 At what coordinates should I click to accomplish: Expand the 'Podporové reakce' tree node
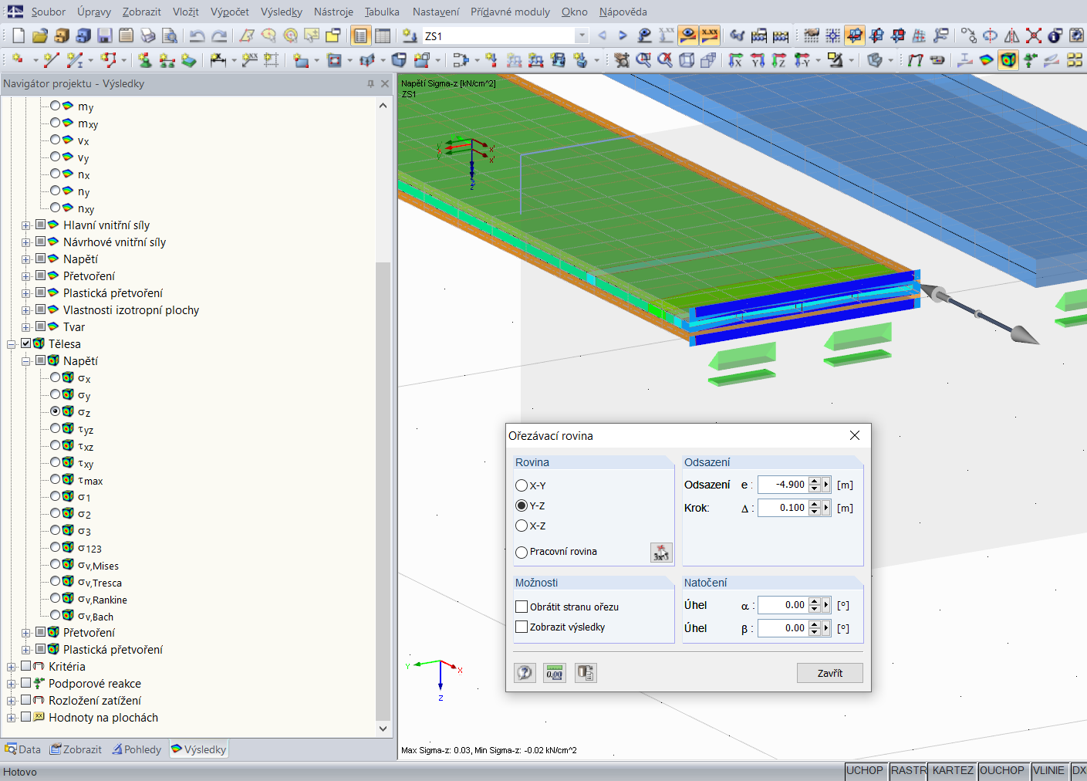click(x=11, y=684)
